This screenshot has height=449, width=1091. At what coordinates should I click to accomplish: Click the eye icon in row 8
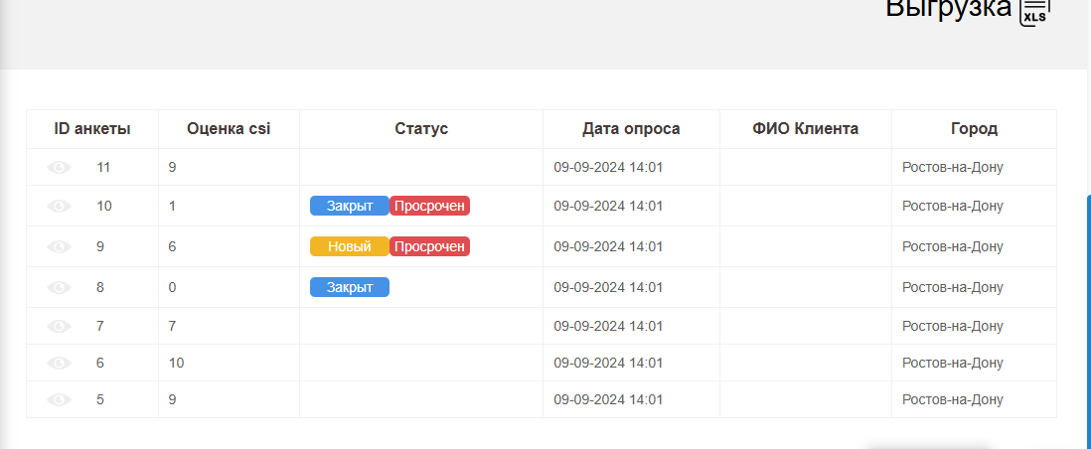[x=60, y=287]
